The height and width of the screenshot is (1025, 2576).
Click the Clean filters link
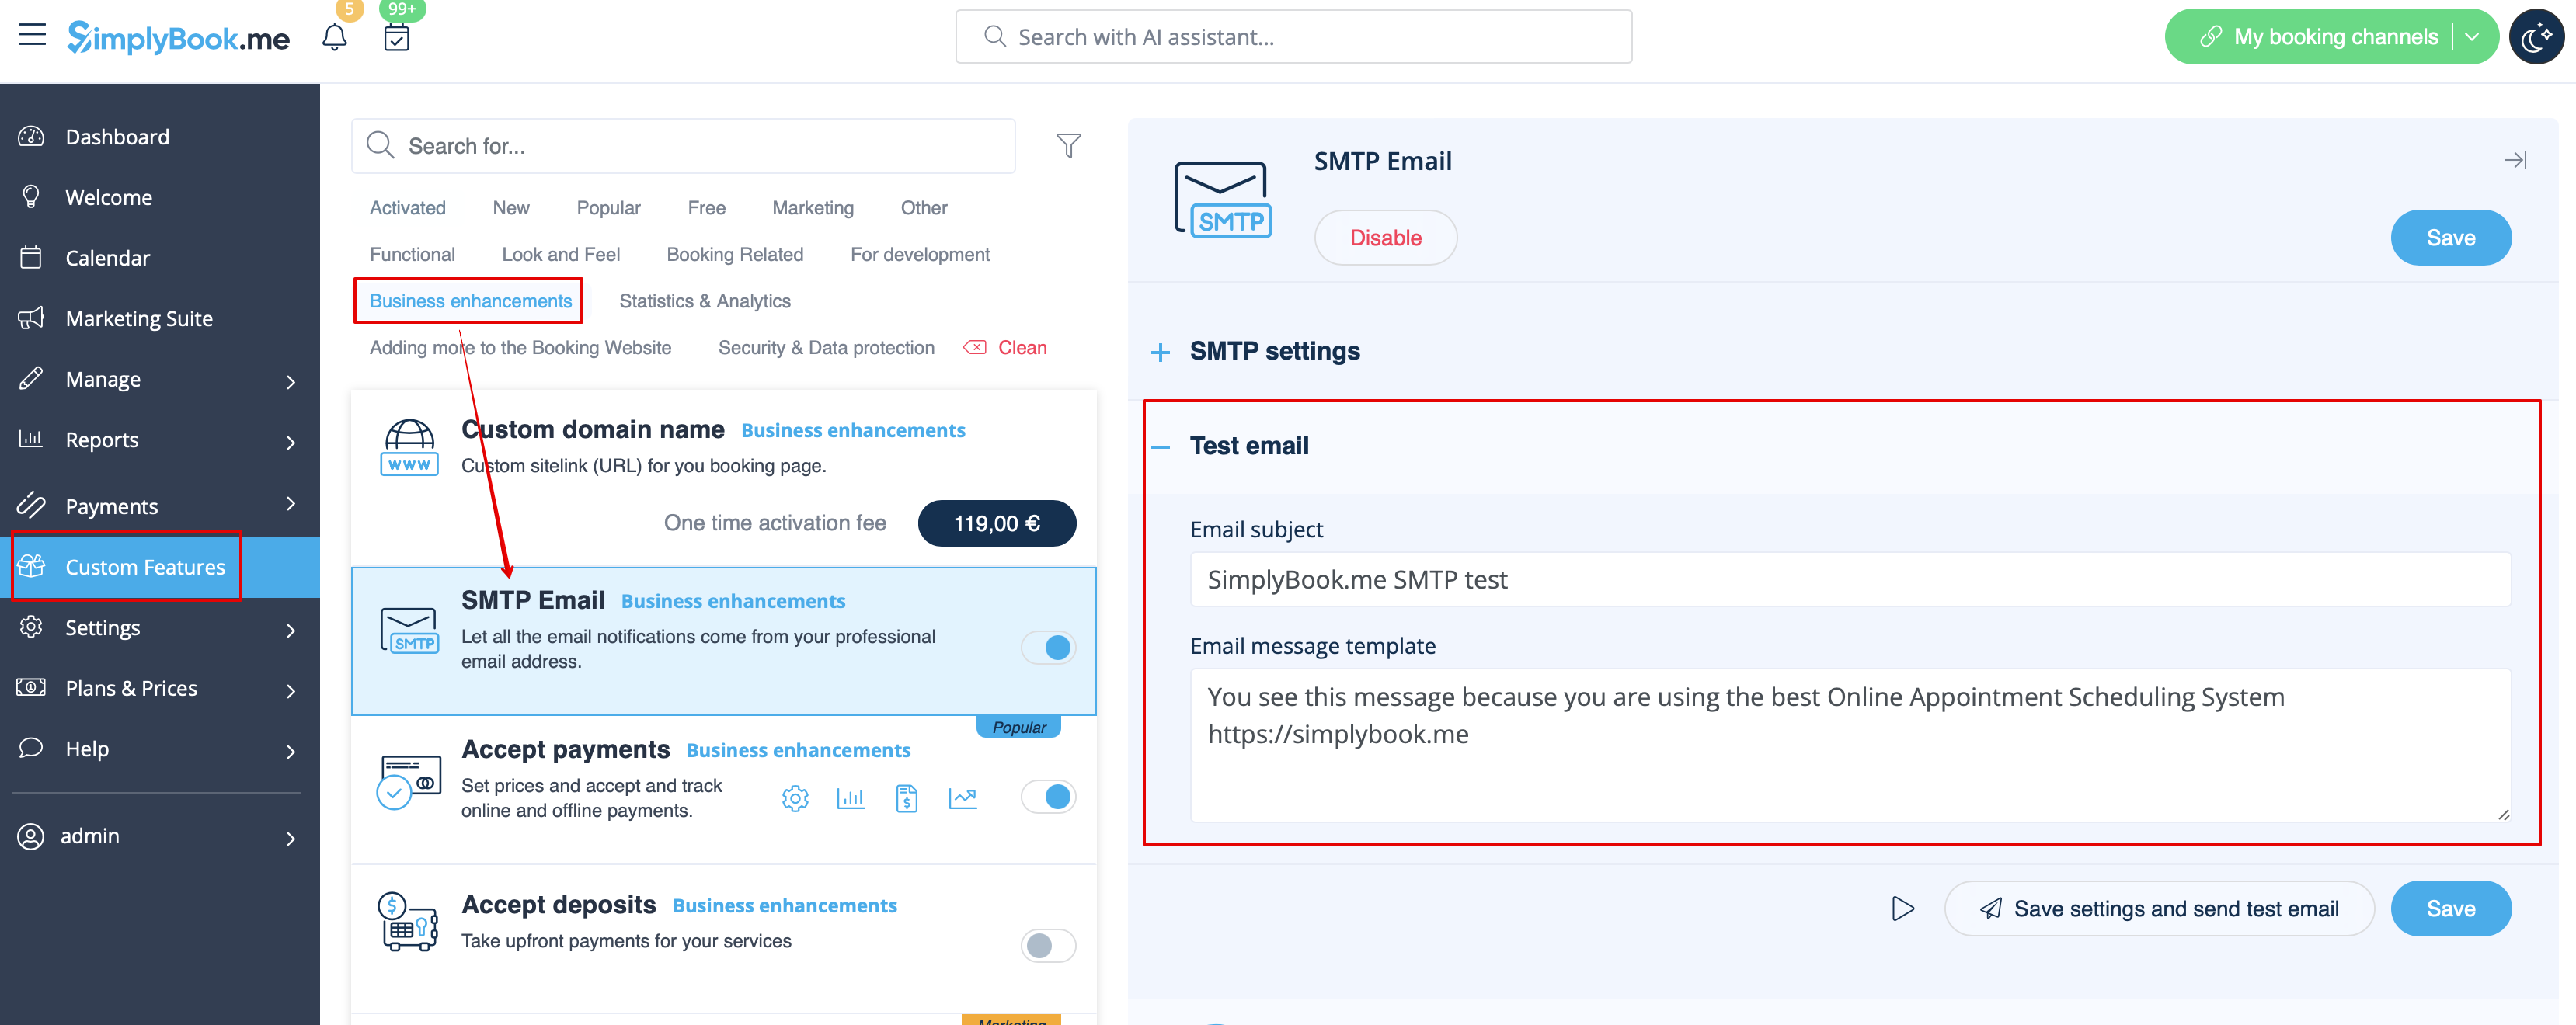1005,348
